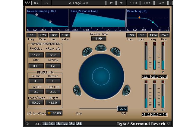Click the Dry/Wet slider handle at 100.0
This screenshot has height=127, width=196.
(x=122, y=109)
